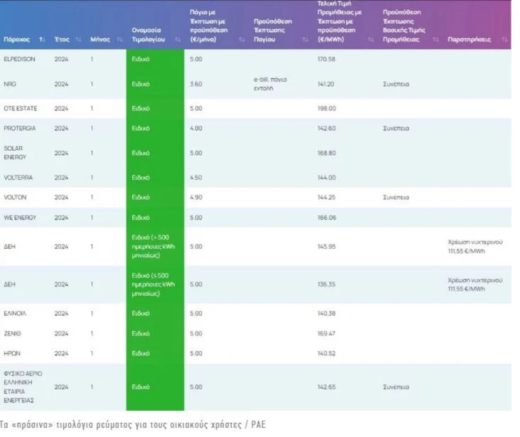520x437 pixels.
Task: Click the sort arrows next to Παρατηρήσεις
Action: click(504, 40)
